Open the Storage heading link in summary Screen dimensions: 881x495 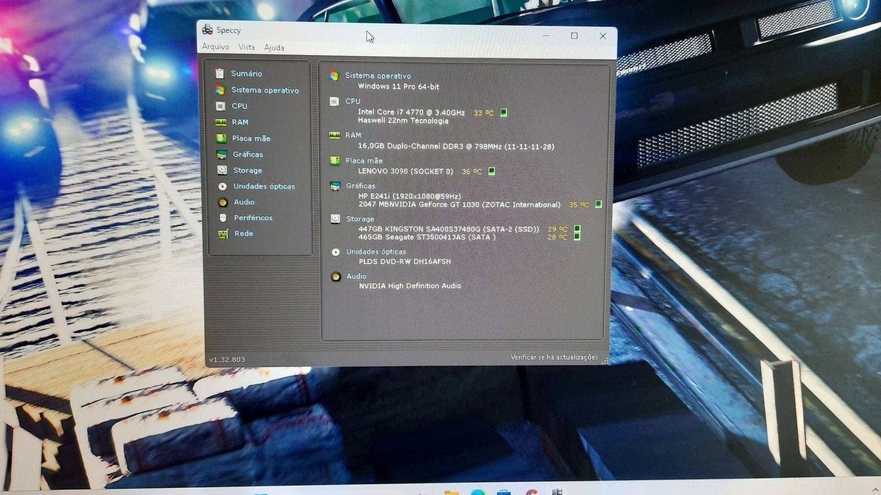360,219
